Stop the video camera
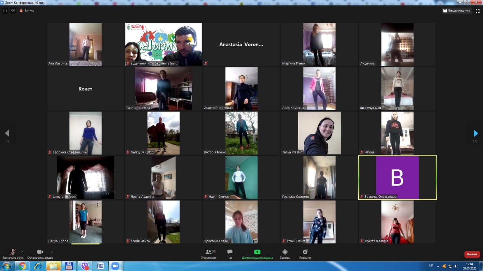Image resolution: width=483 pixels, height=271 pixels. (x=40, y=252)
